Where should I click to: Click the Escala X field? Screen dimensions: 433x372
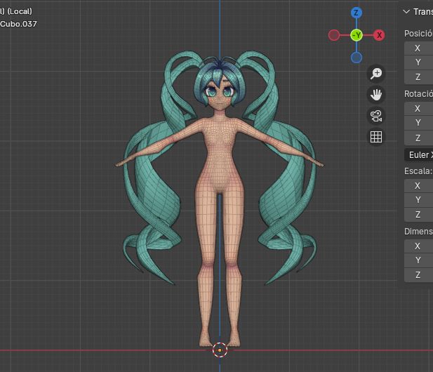tap(419, 185)
